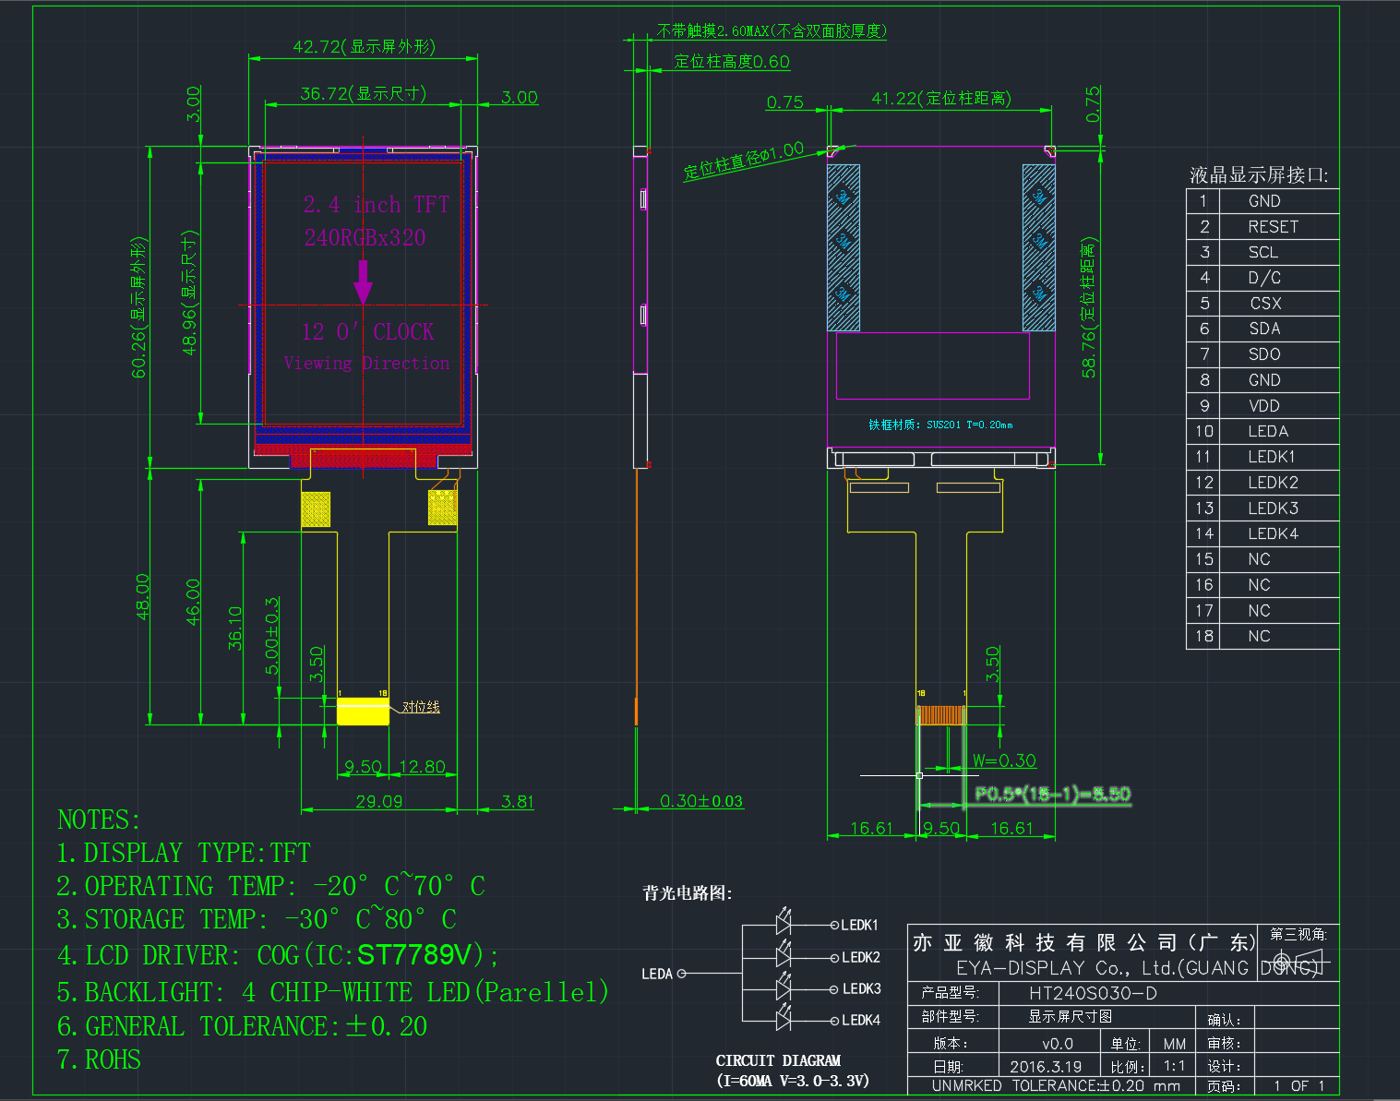Click the "12.80" dimension value
1400x1101 pixels.
pos(423,767)
